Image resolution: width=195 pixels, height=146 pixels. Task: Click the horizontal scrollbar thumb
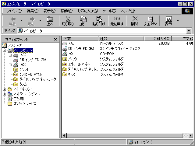(x=125, y=135)
